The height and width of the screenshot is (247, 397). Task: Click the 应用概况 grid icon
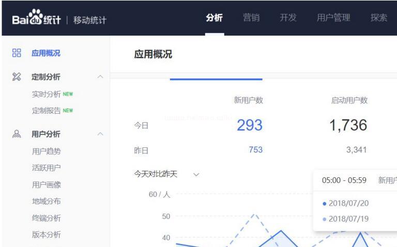(17, 53)
